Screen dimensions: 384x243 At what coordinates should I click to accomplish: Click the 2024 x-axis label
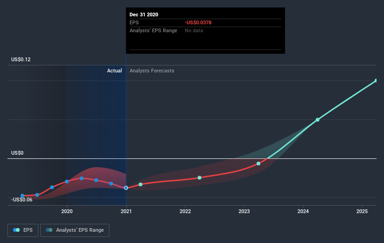pyautogui.click(x=303, y=211)
